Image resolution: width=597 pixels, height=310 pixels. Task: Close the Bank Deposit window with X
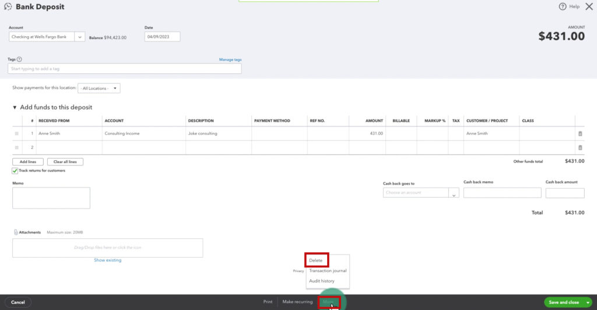(589, 6)
